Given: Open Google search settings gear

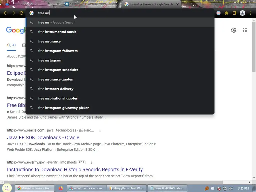Looking at the screenshot, I should pos(234,30).
